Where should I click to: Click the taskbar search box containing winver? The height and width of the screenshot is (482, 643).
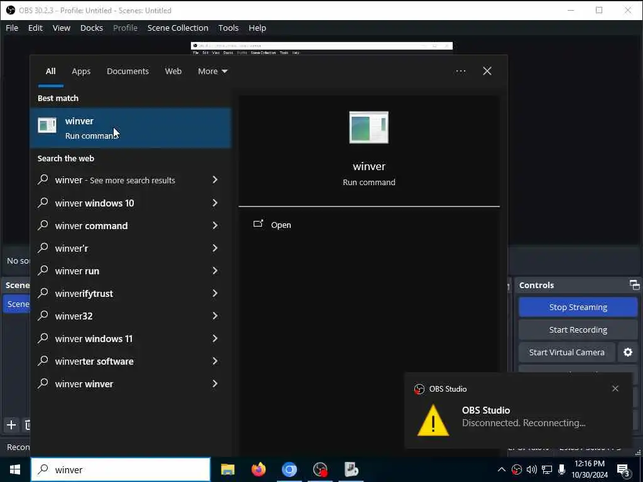121,469
